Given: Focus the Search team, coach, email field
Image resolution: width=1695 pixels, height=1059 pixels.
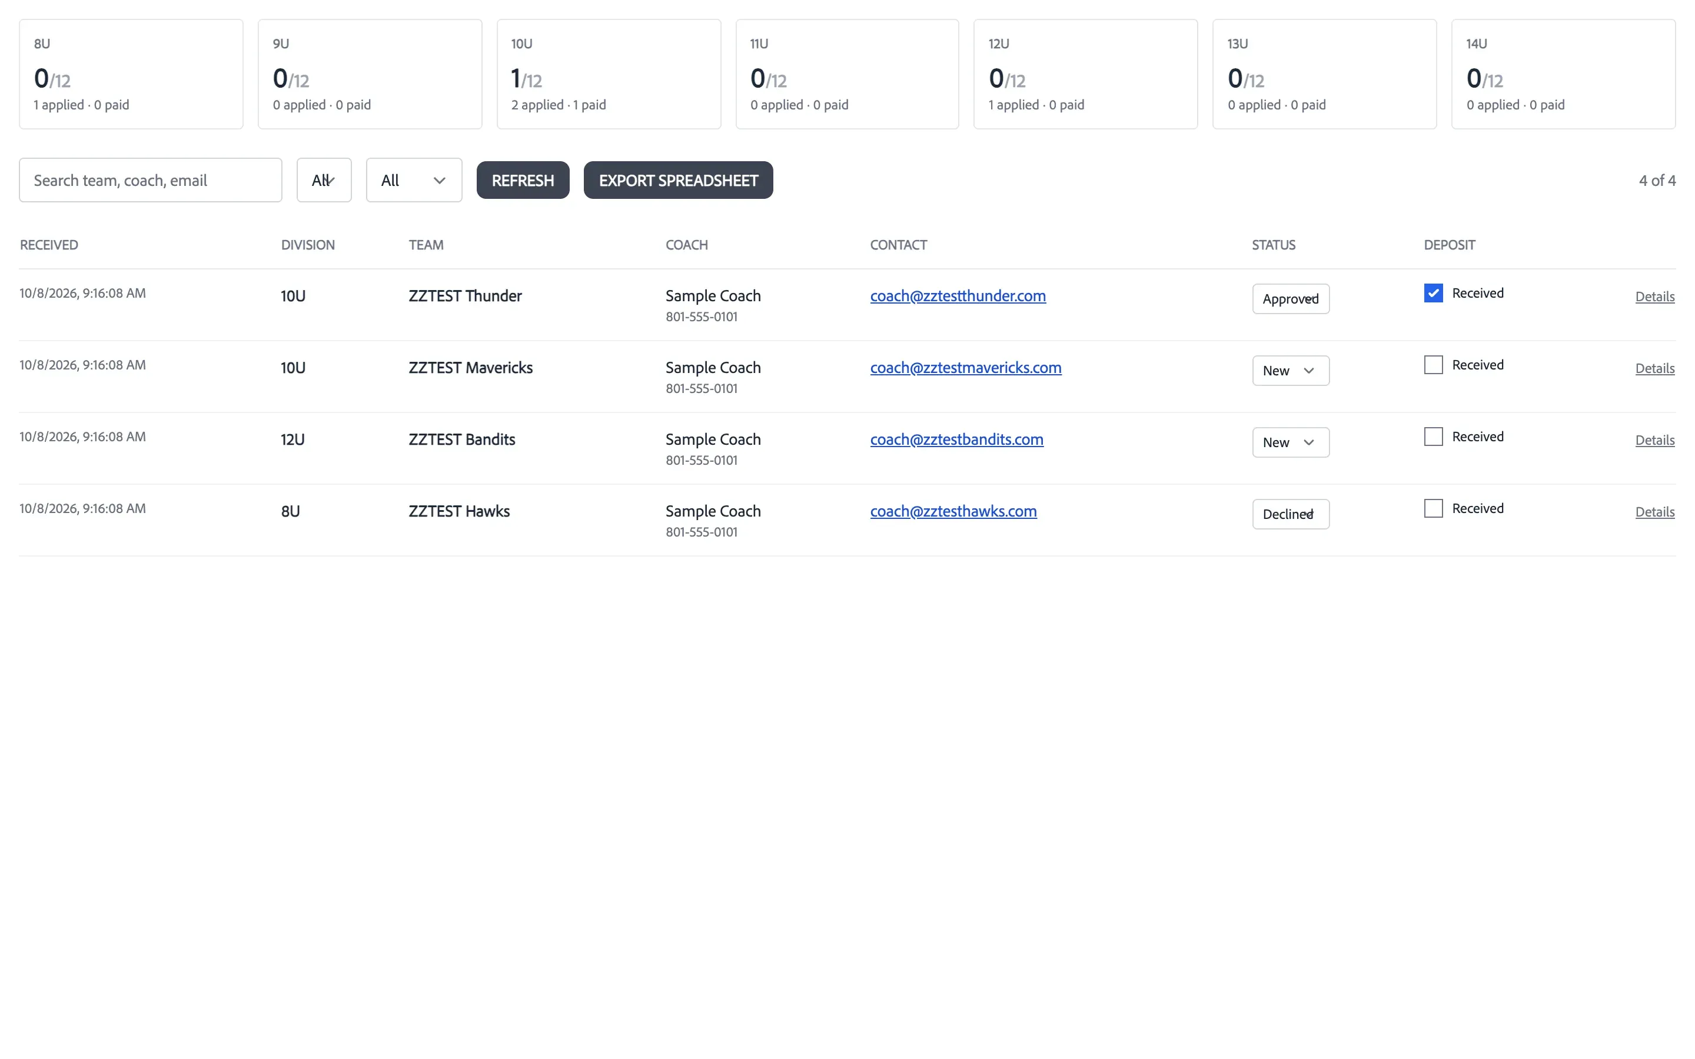Looking at the screenshot, I should click(x=151, y=180).
